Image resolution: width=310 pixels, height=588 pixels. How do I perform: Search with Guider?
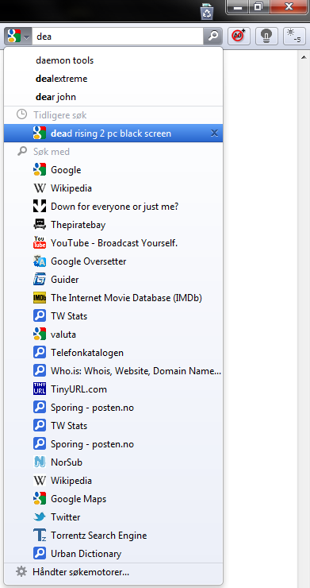(x=113, y=280)
